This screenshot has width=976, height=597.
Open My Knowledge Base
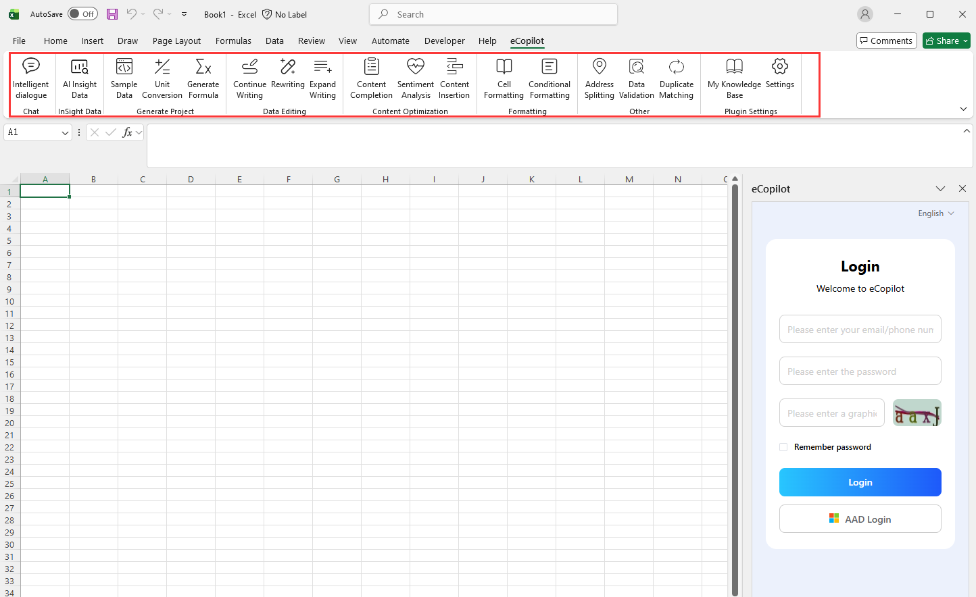pyautogui.click(x=734, y=78)
